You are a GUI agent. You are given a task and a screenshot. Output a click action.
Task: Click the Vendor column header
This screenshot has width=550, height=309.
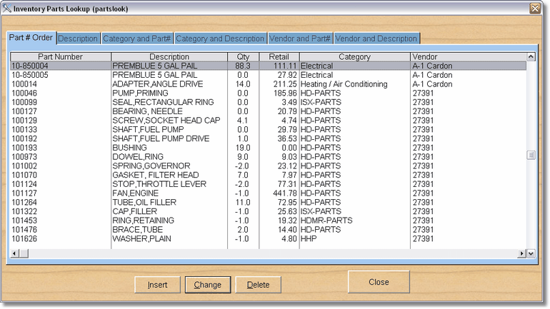469,57
